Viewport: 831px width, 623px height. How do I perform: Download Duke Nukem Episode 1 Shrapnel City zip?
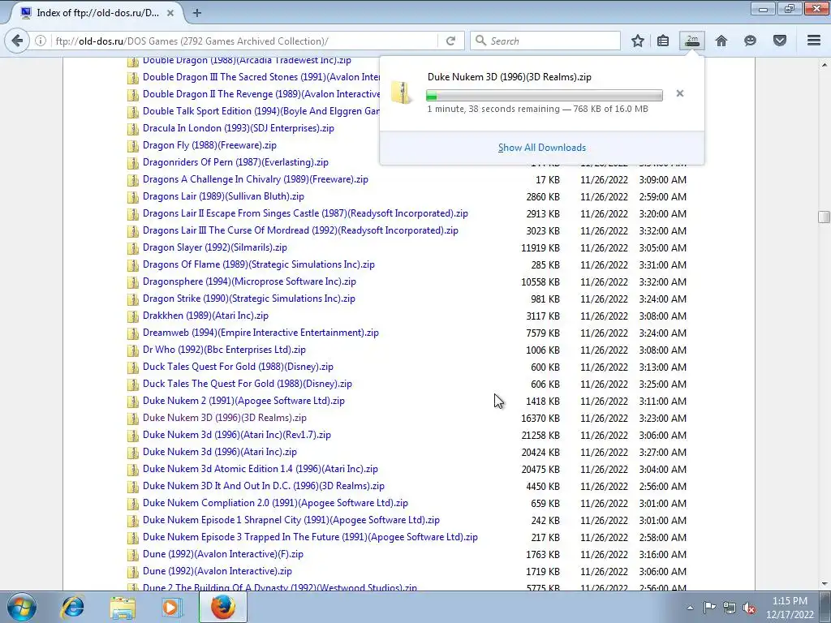(291, 520)
